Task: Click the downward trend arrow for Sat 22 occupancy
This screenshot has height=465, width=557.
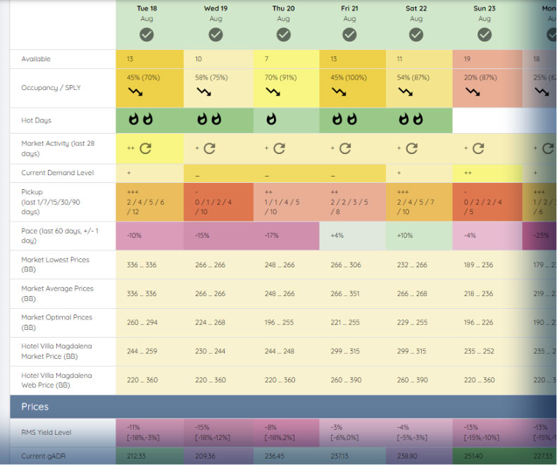Action: [x=406, y=92]
